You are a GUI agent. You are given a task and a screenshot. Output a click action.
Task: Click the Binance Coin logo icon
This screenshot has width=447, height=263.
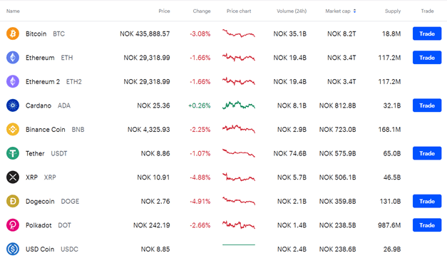(13, 130)
